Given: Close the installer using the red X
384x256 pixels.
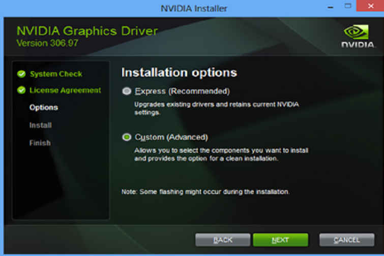Looking at the screenshot, I should click(x=371, y=6).
